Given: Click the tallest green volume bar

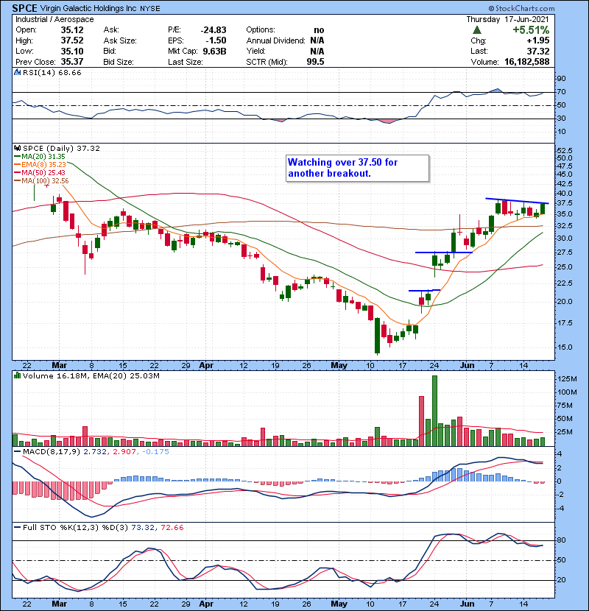Looking at the screenshot, I should pos(434,411).
